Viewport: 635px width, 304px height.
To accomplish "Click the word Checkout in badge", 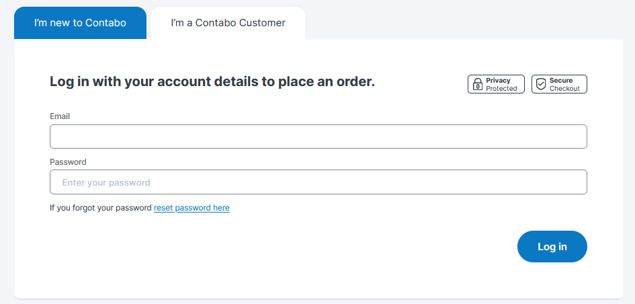I will click(564, 89).
